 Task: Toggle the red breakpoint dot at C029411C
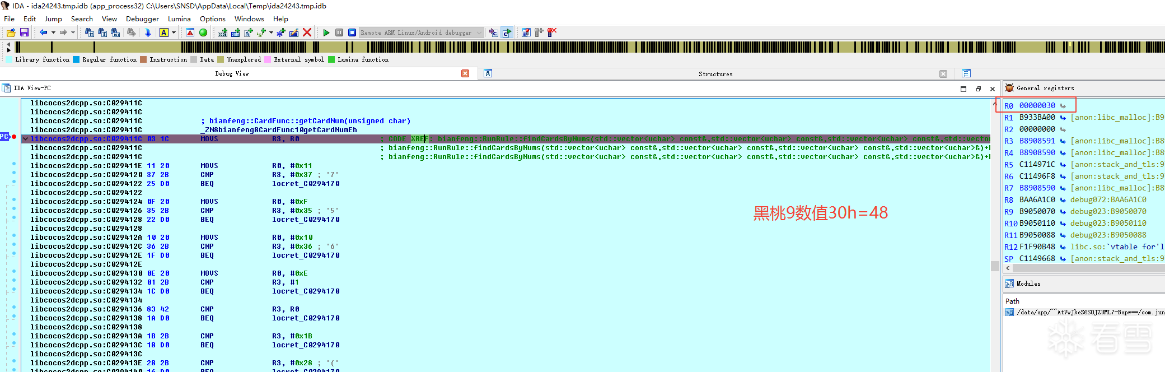[14, 137]
